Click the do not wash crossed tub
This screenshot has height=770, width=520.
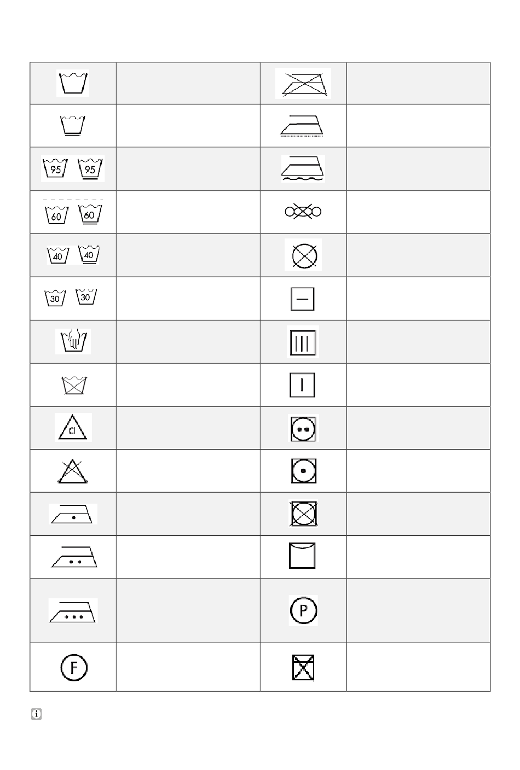coord(73,385)
